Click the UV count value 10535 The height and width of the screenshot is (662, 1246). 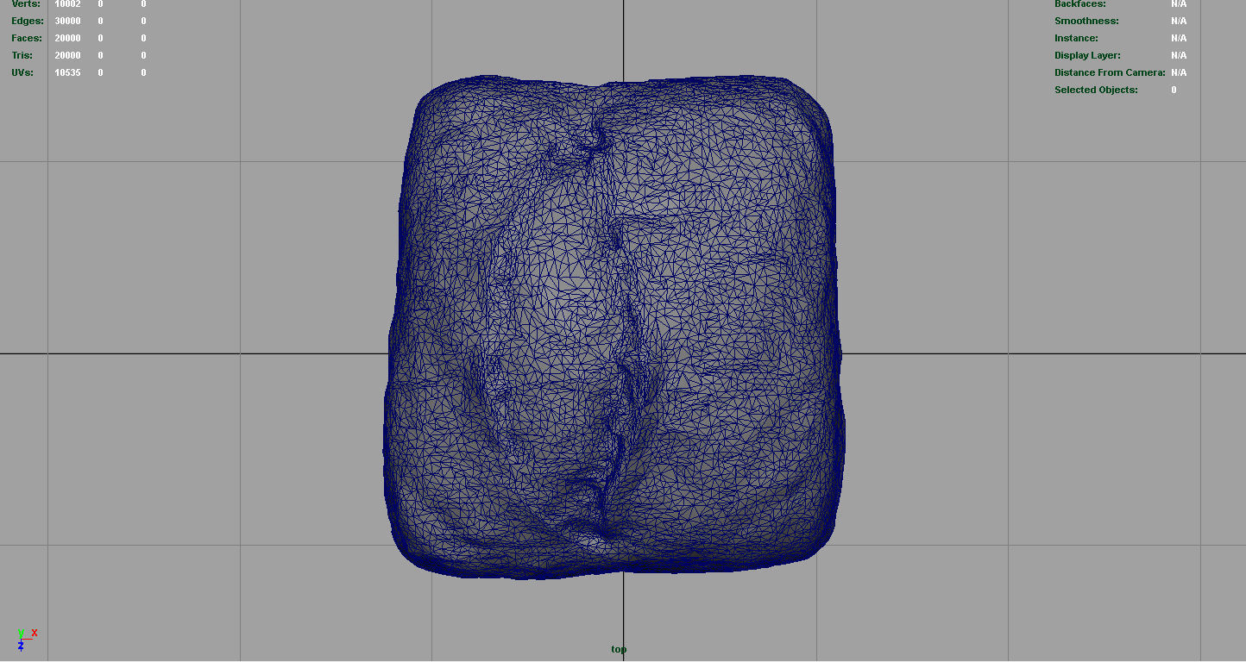(67, 72)
